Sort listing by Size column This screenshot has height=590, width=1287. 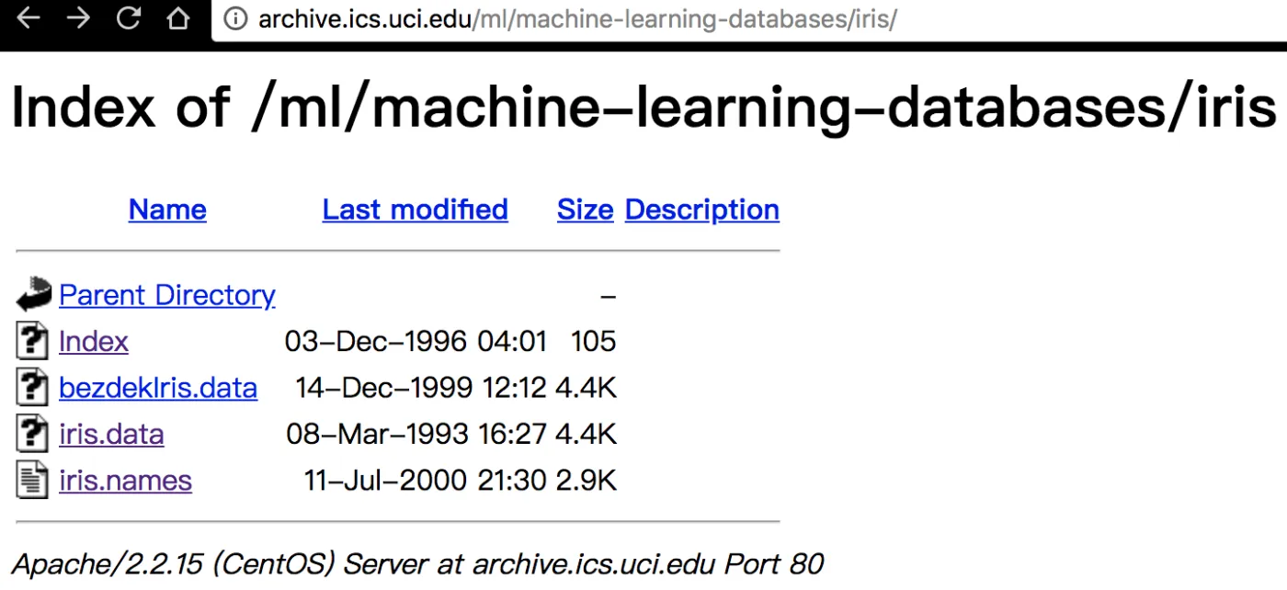[x=585, y=210]
